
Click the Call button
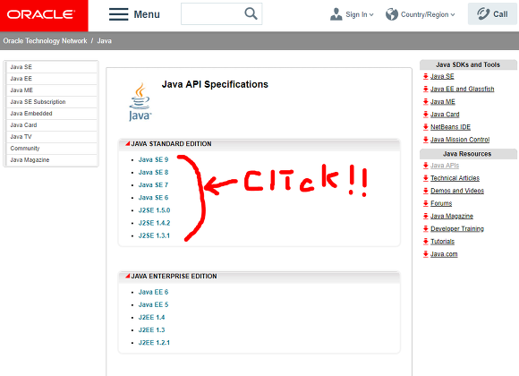coord(492,14)
